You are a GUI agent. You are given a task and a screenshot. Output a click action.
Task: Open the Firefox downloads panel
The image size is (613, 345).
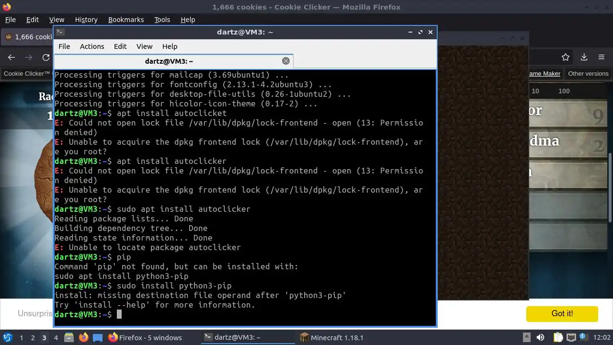tap(584, 57)
